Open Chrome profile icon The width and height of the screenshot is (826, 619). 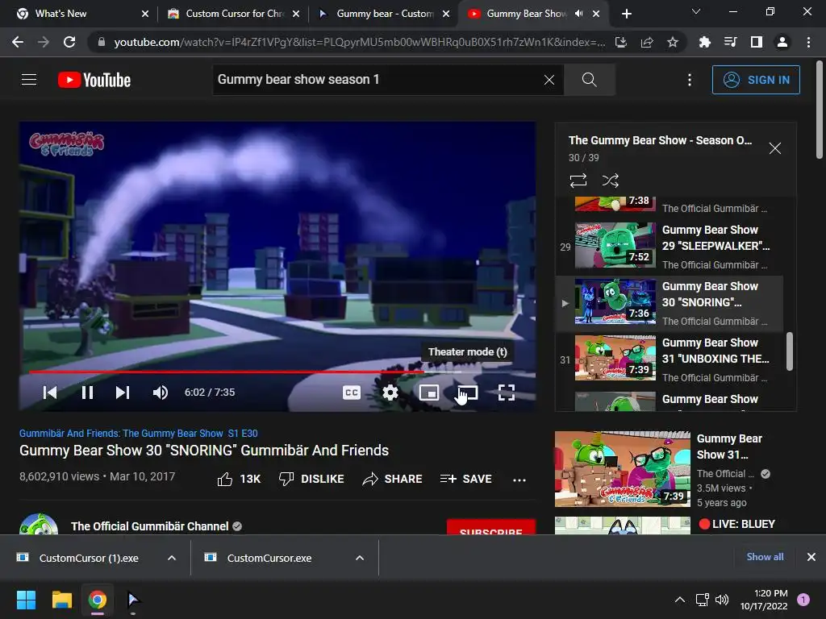(x=782, y=42)
